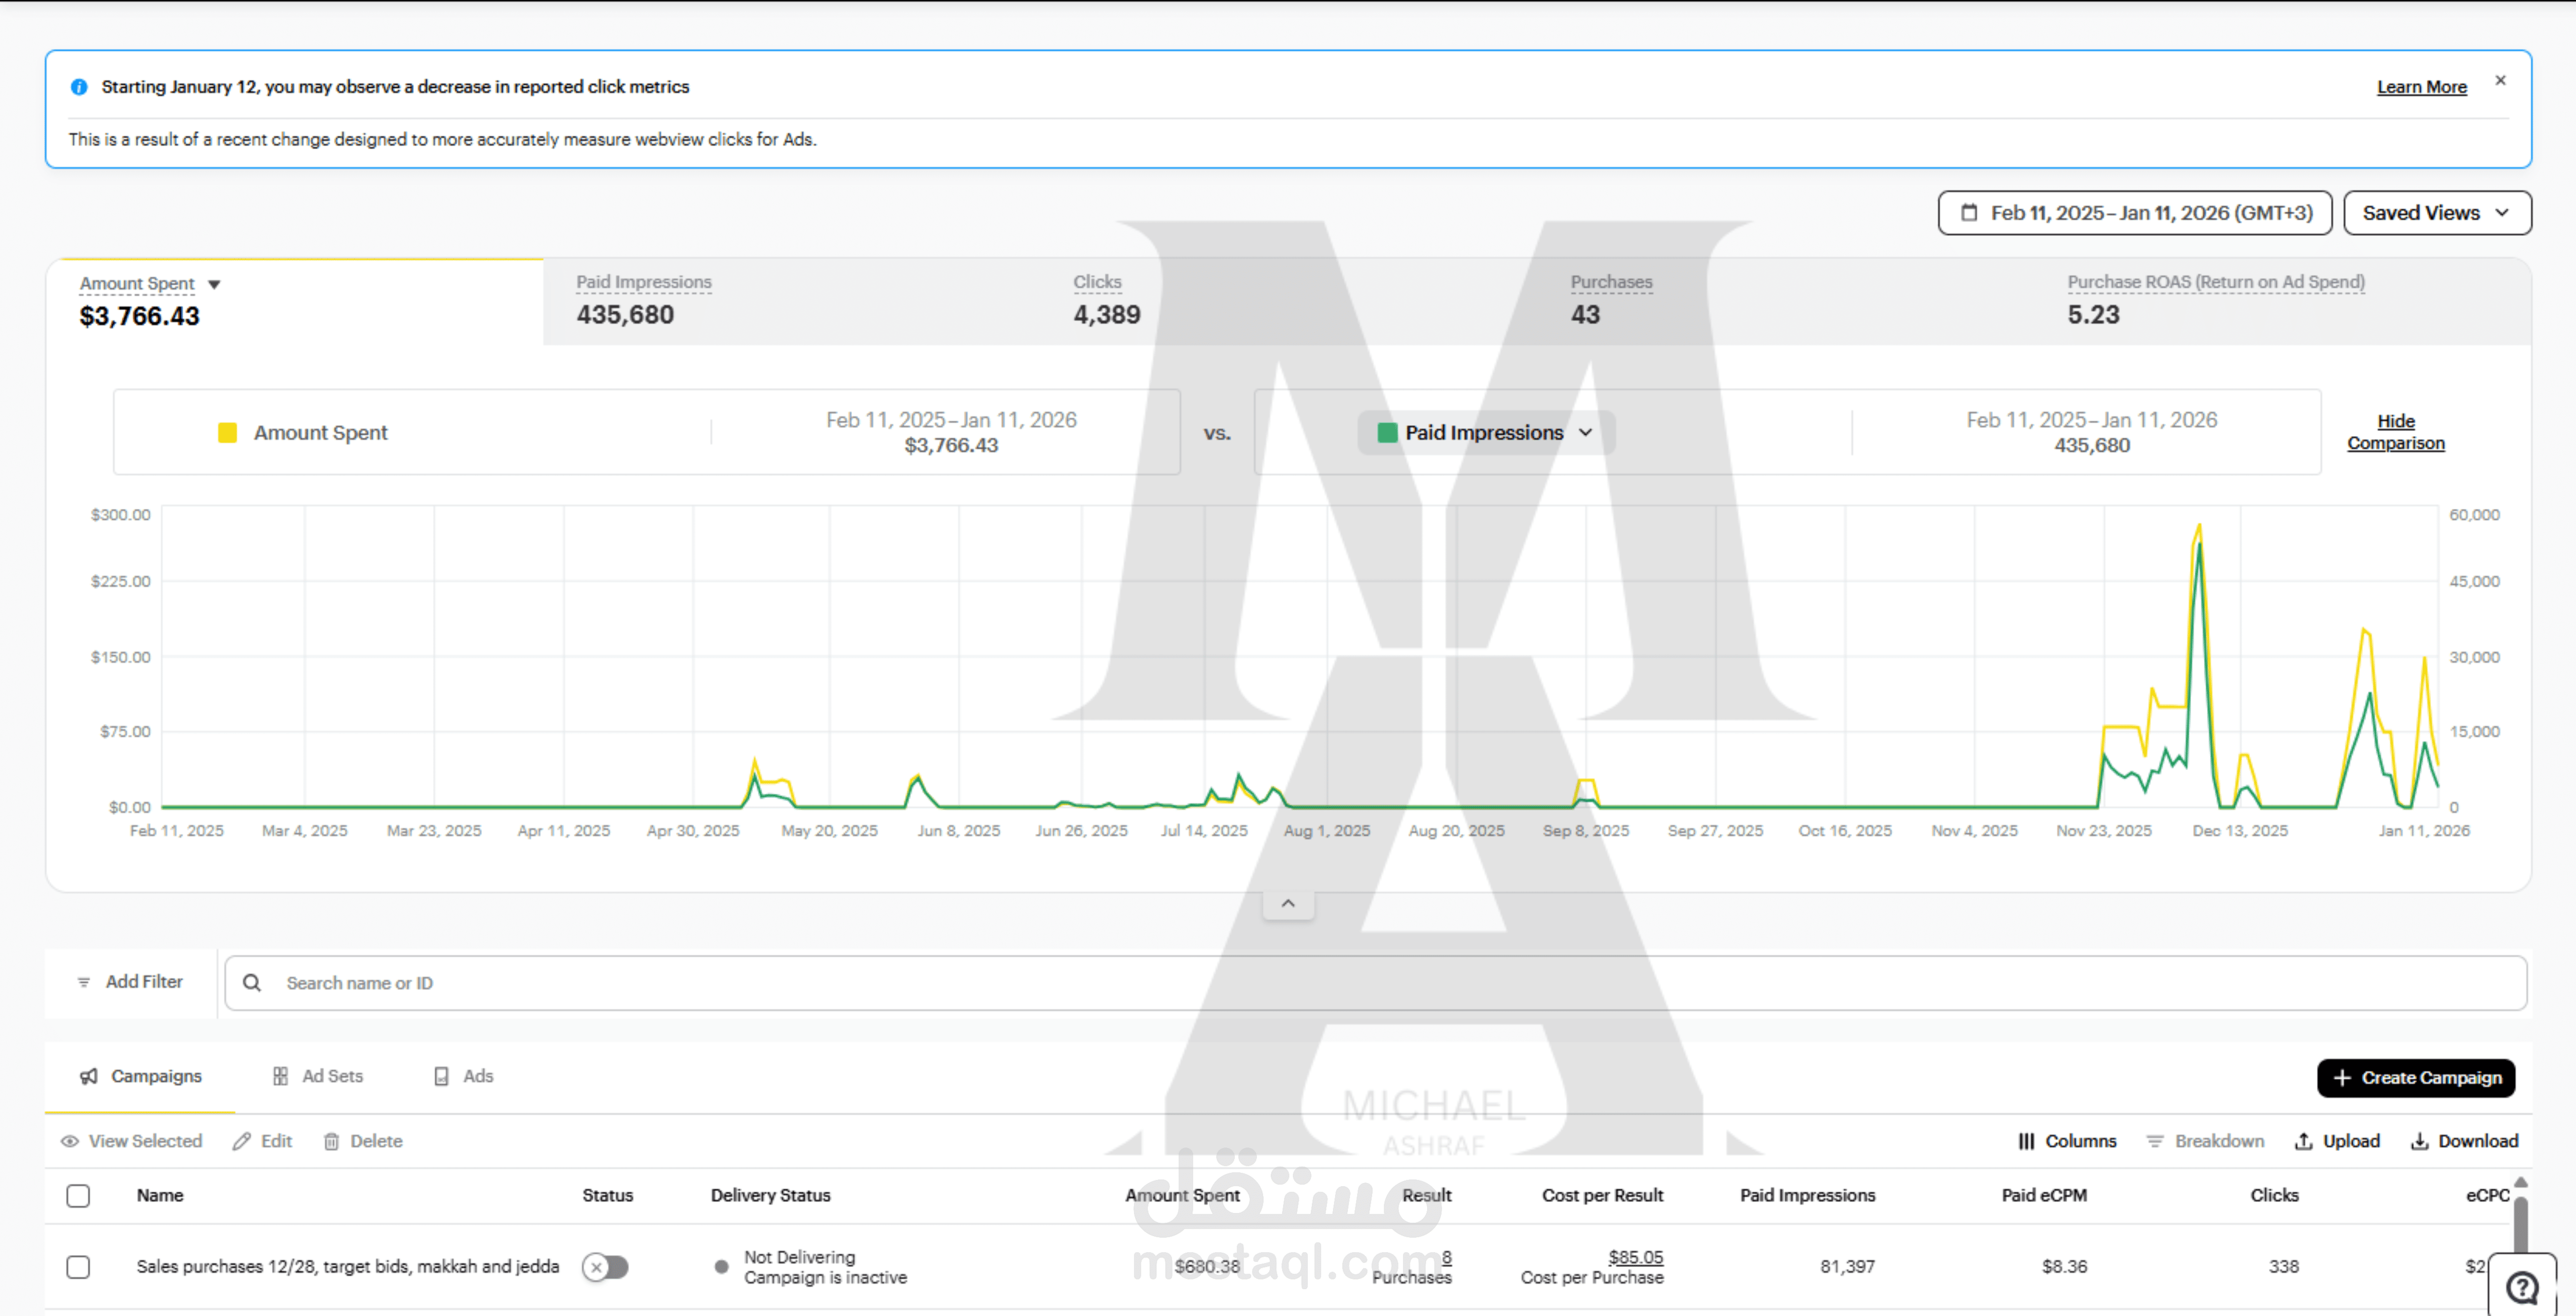Click the Breakdown icon

2155,1141
